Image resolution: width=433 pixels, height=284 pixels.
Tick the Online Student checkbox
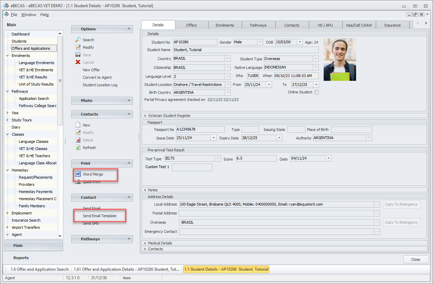[x=316, y=92]
